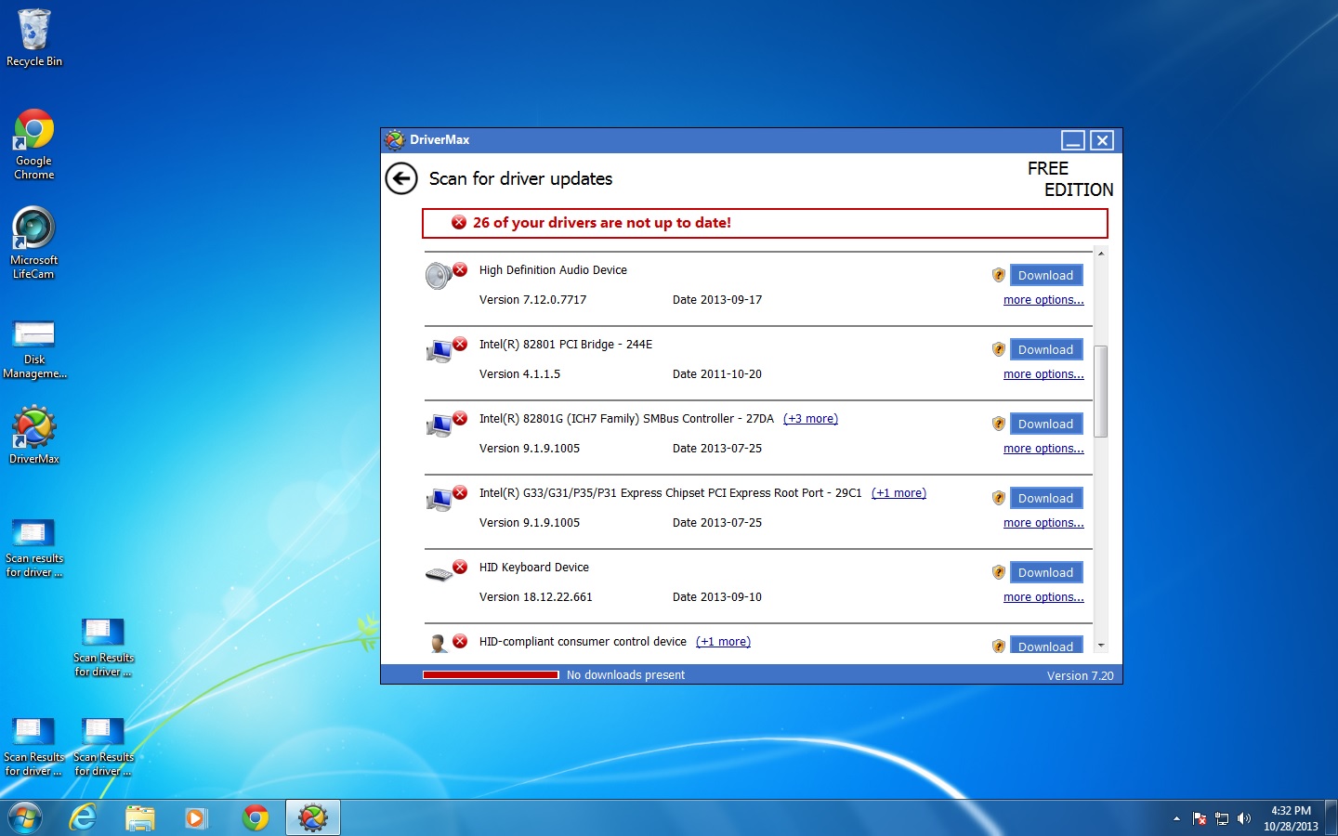Image resolution: width=1338 pixels, height=836 pixels.
Task: Open more options for Root Port 29C1
Action: click(x=1043, y=523)
